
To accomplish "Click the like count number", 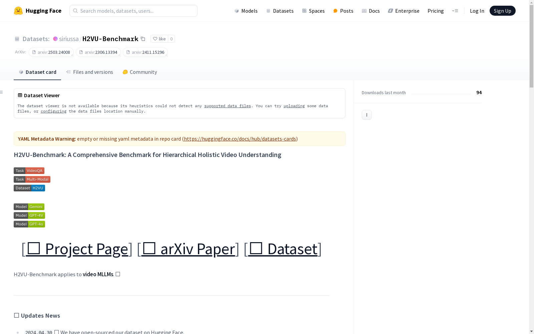I will (x=172, y=39).
